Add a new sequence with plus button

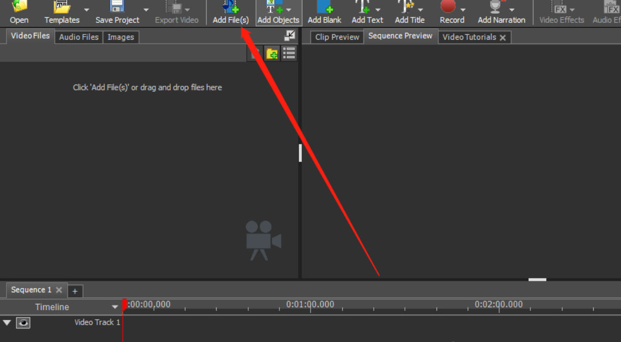(x=75, y=292)
